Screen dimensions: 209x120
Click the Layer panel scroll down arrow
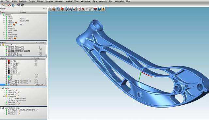point(46,55)
